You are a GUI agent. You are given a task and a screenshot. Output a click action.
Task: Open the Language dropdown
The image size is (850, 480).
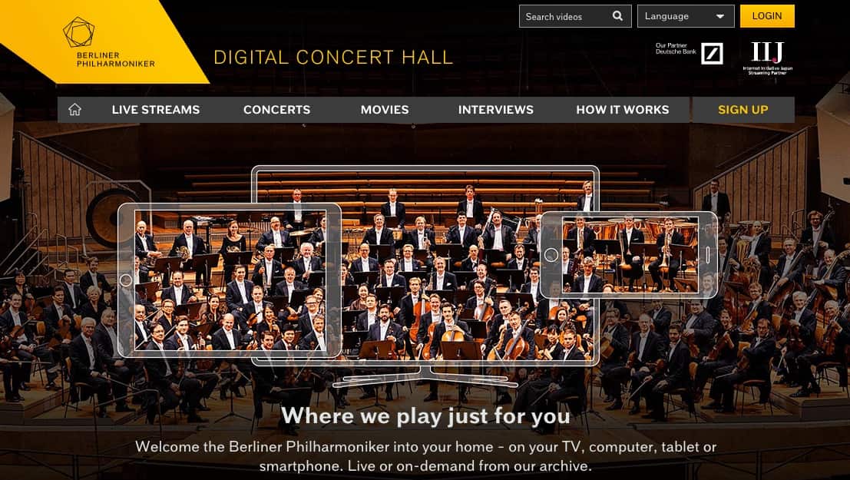tap(686, 15)
